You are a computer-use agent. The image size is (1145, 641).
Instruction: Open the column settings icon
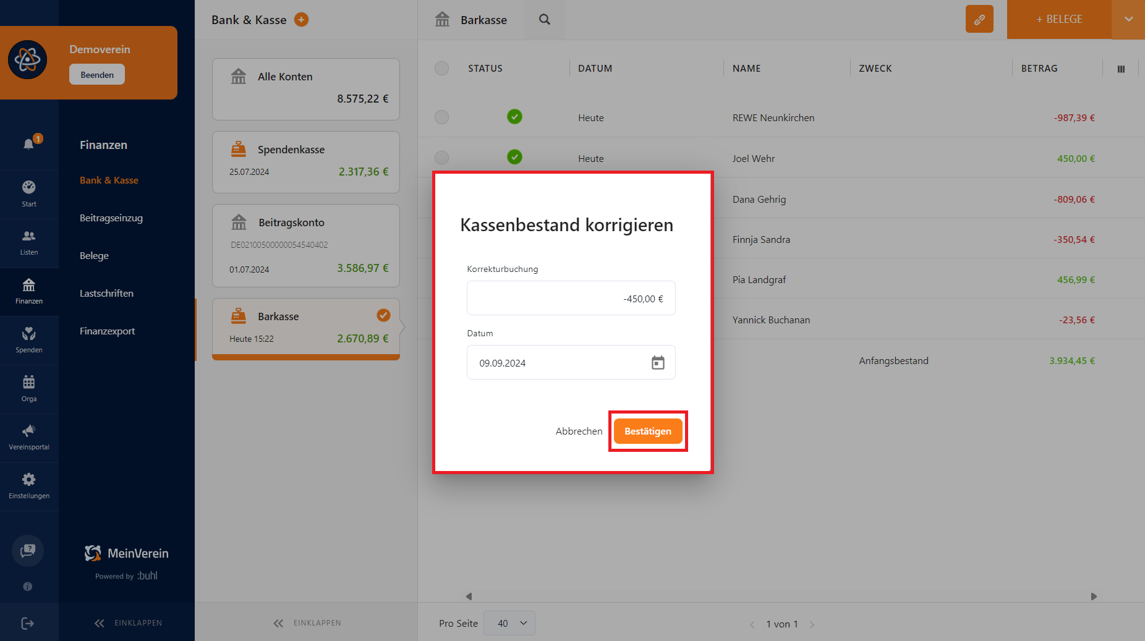[x=1121, y=69]
